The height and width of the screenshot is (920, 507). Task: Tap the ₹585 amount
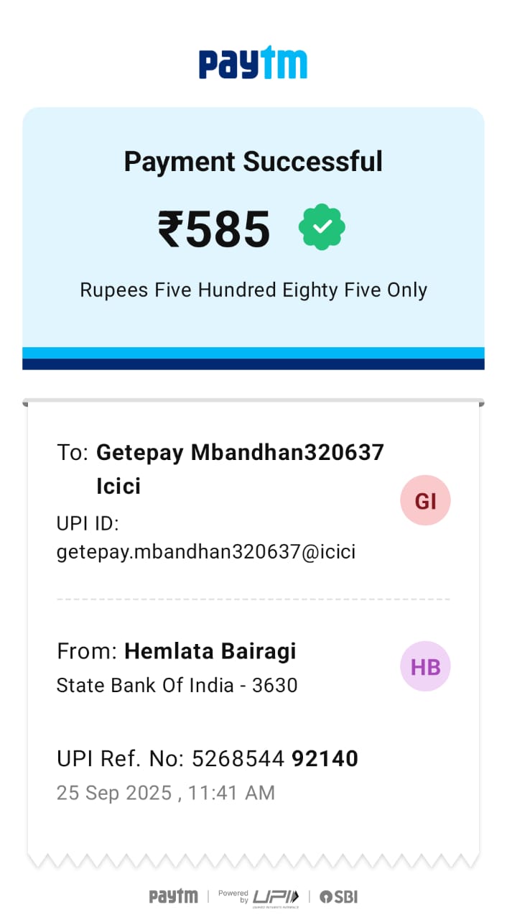(214, 230)
